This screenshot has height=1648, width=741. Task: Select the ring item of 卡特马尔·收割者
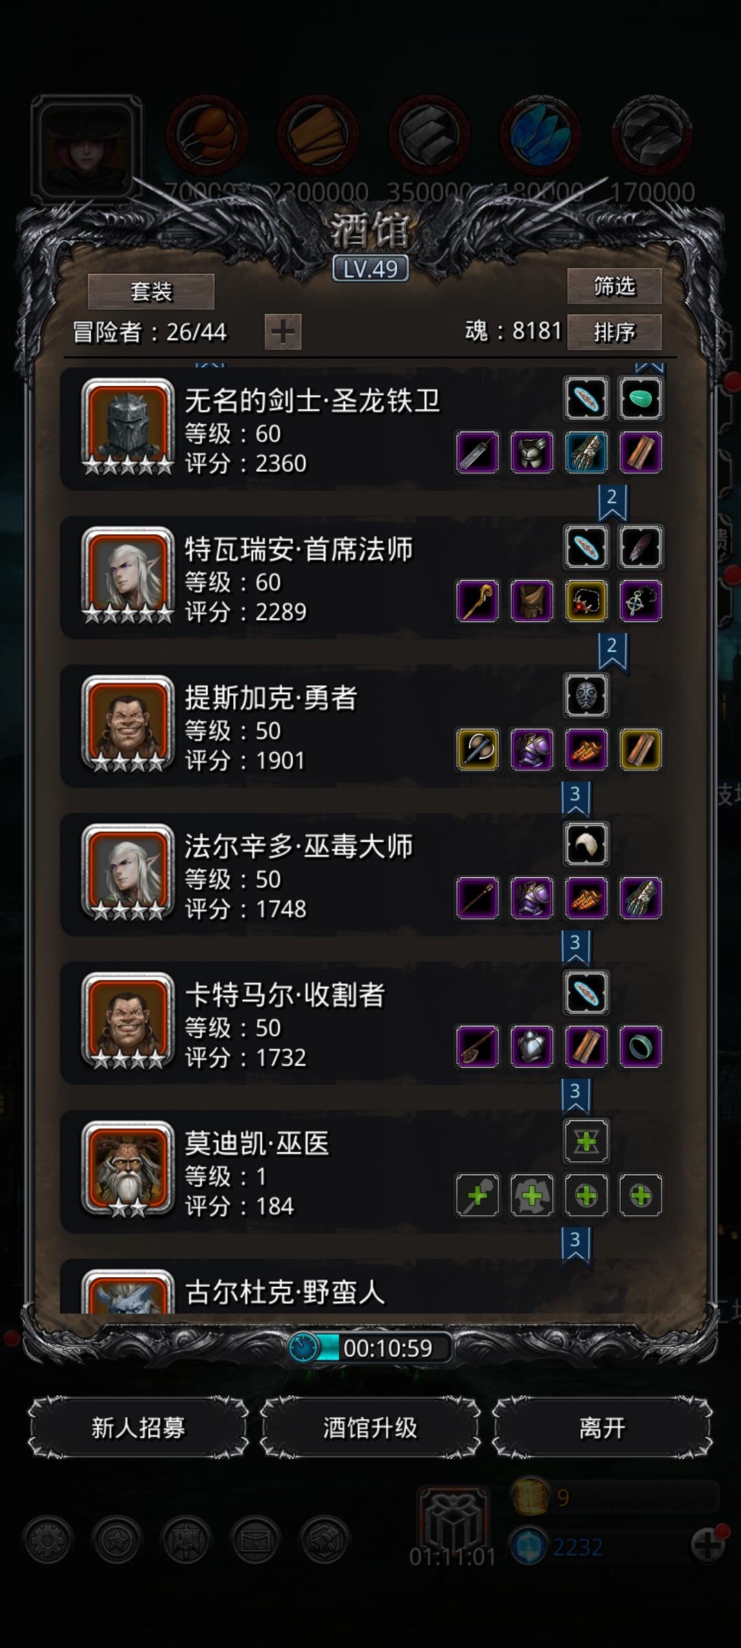[x=641, y=1046]
